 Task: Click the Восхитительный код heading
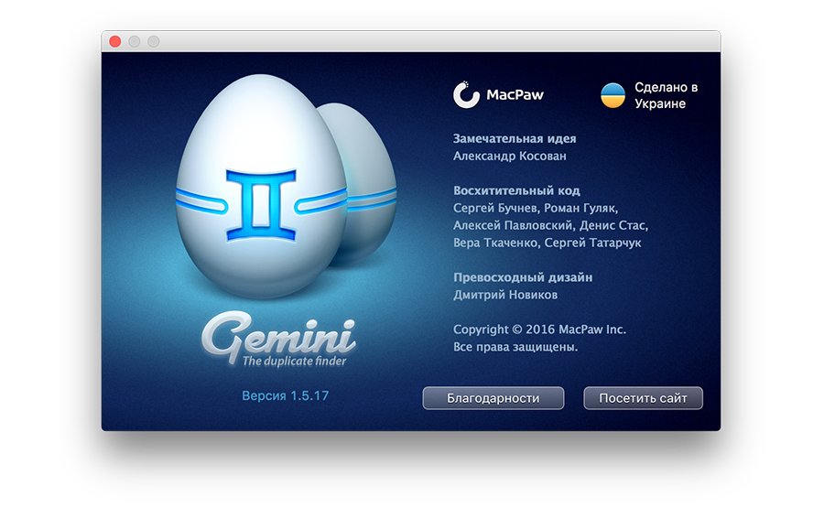click(x=516, y=190)
